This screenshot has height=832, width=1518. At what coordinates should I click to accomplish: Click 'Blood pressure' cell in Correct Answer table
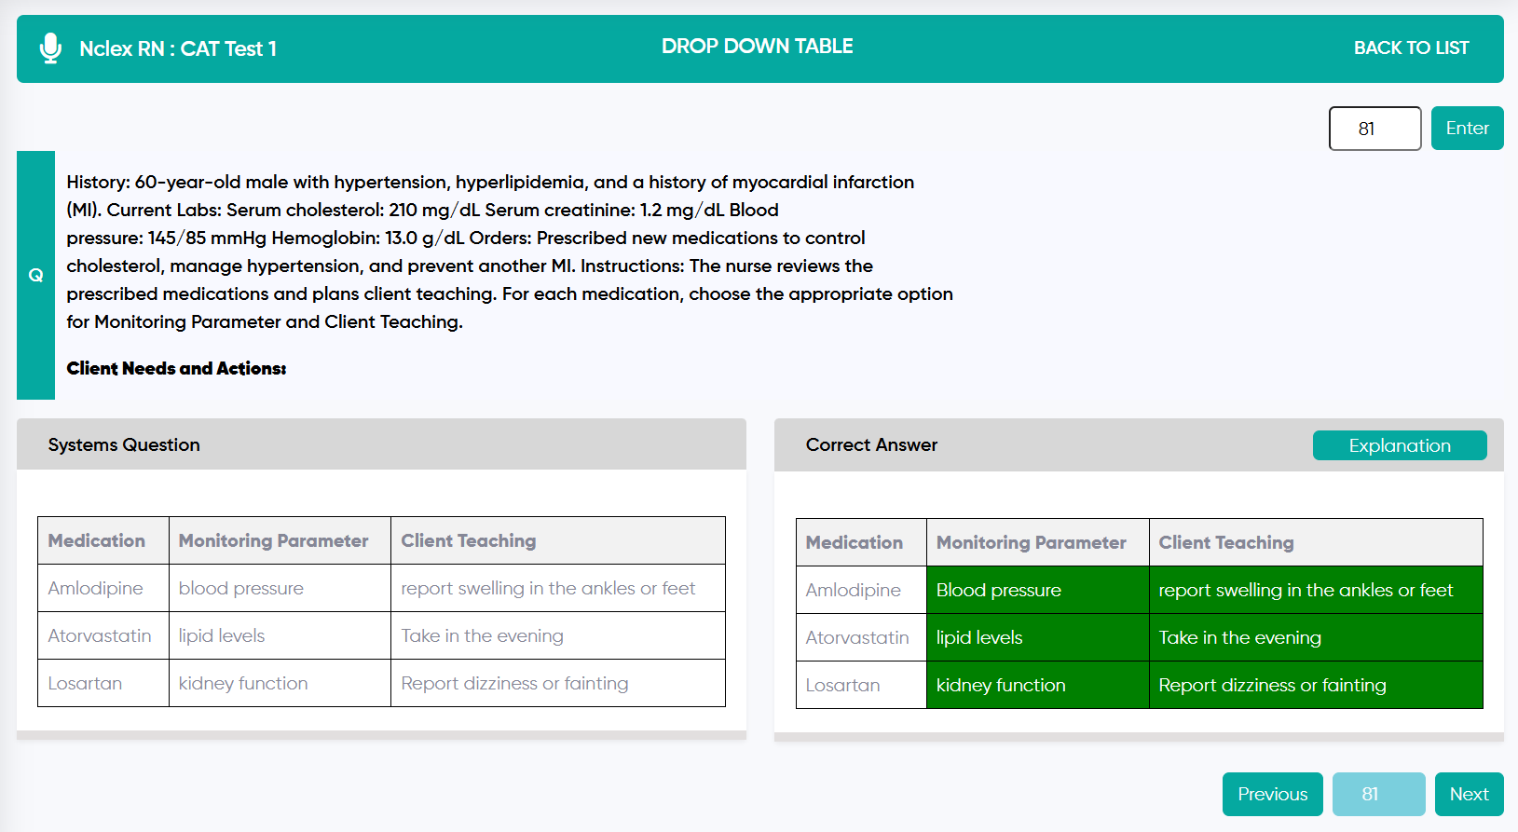click(1037, 590)
